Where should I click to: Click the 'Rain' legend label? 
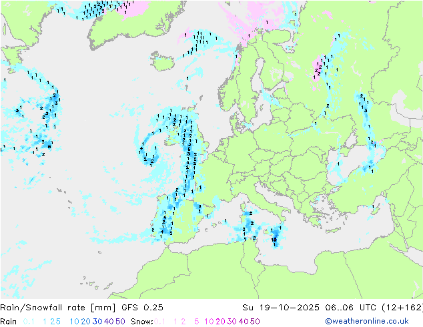8,322
